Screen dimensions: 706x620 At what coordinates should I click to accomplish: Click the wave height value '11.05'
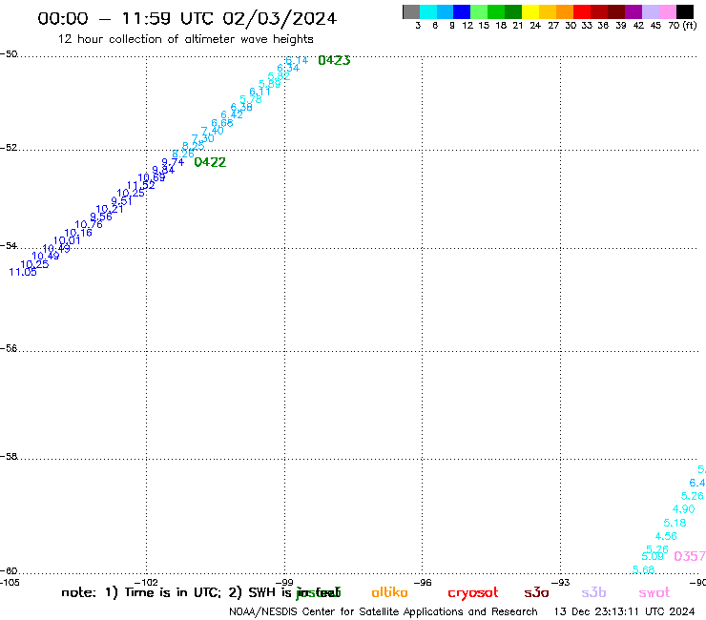pyautogui.click(x=23, y=272)
